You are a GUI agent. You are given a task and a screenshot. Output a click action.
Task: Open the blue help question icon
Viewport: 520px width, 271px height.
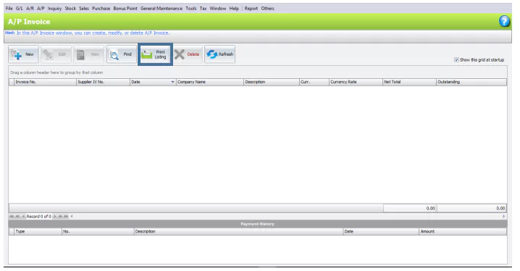click(504, 21)
